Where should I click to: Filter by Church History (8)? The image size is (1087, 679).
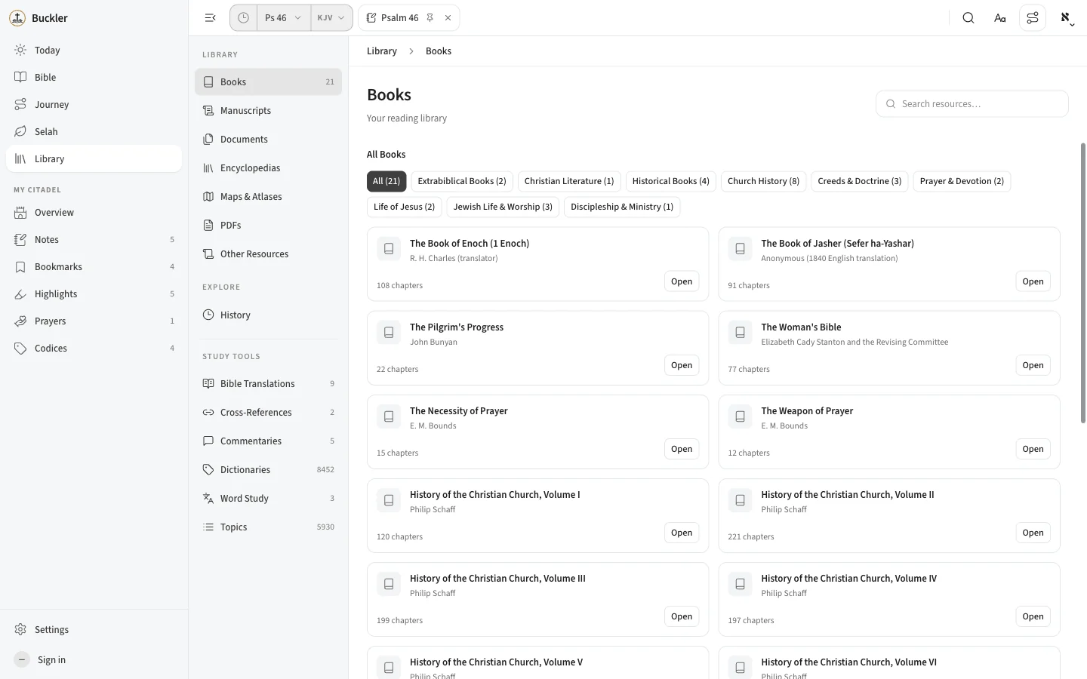click(763, 182)
